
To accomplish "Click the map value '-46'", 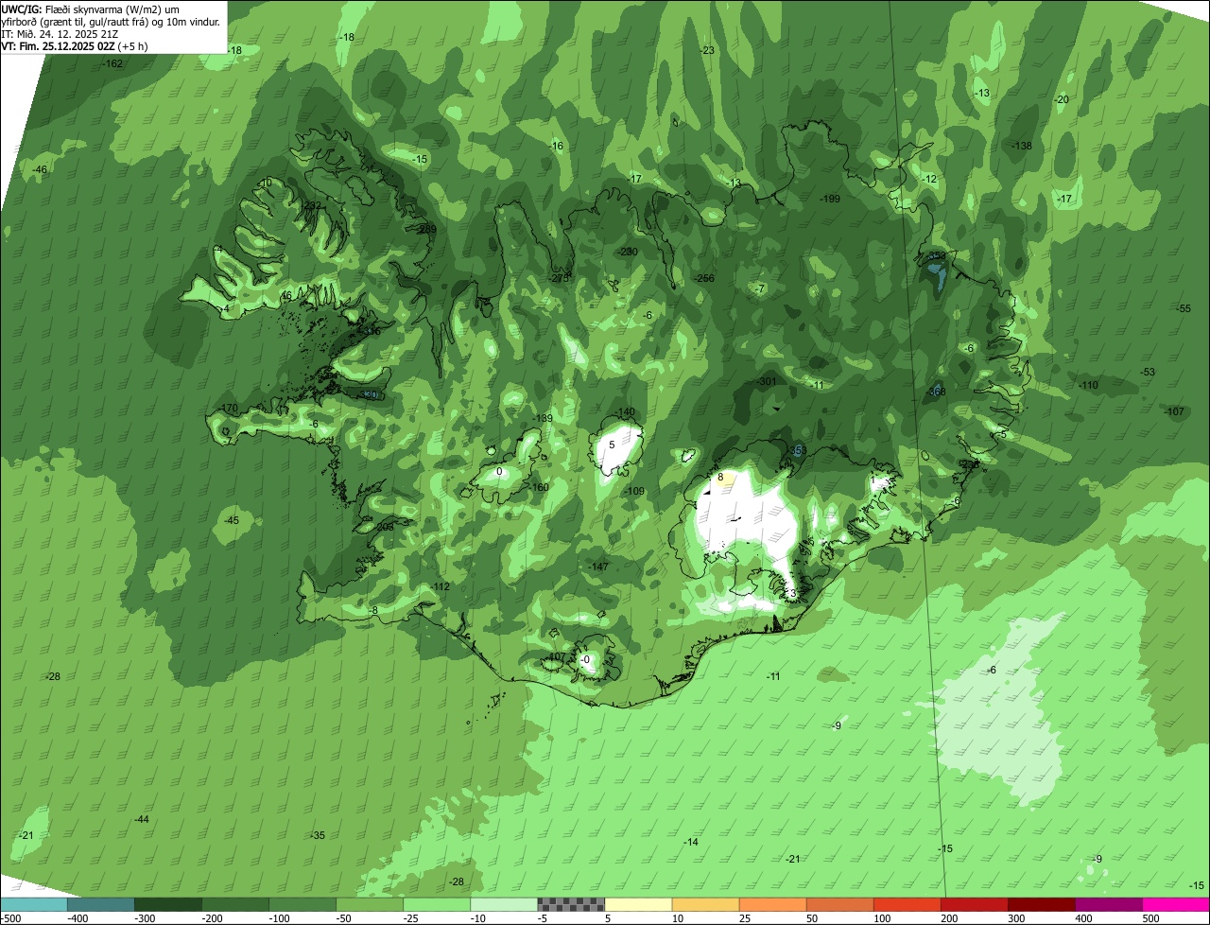I will pyautogui.click(x=39, y=170).
